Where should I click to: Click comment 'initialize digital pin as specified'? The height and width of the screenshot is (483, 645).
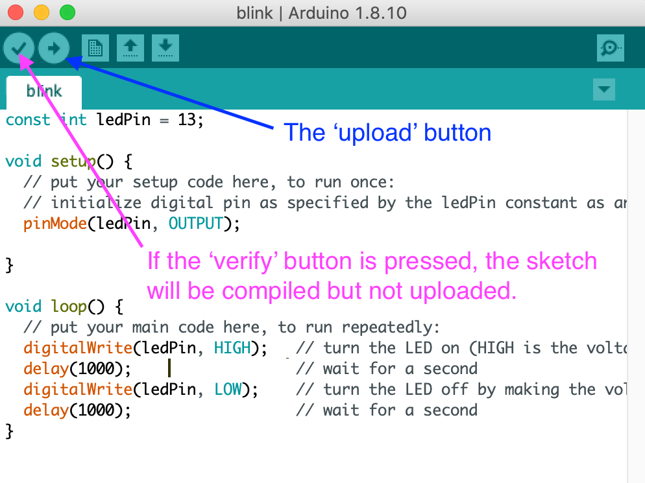coord(210,203)
